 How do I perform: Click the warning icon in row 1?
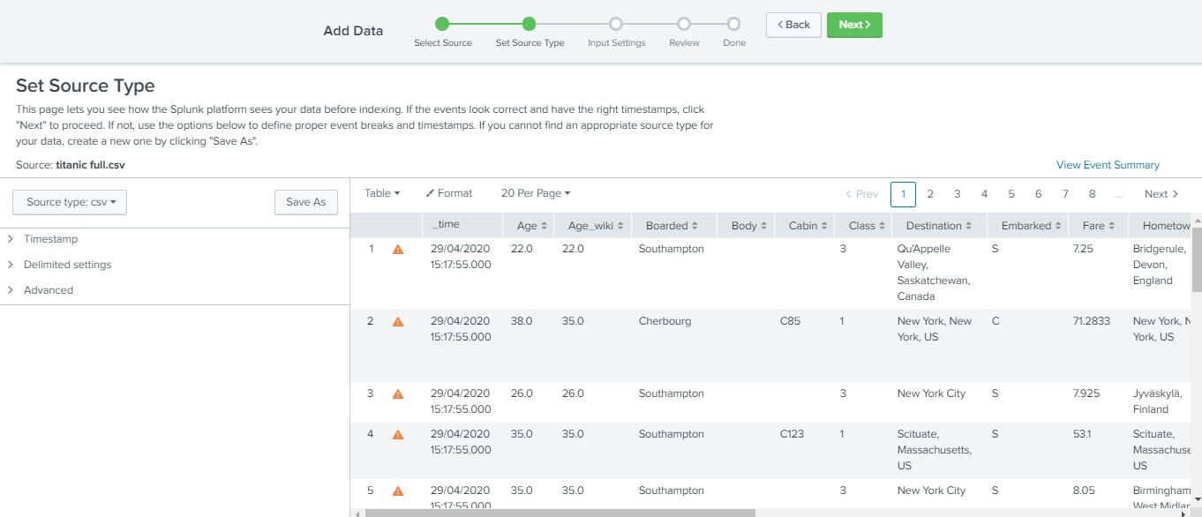tap(398, 250)
